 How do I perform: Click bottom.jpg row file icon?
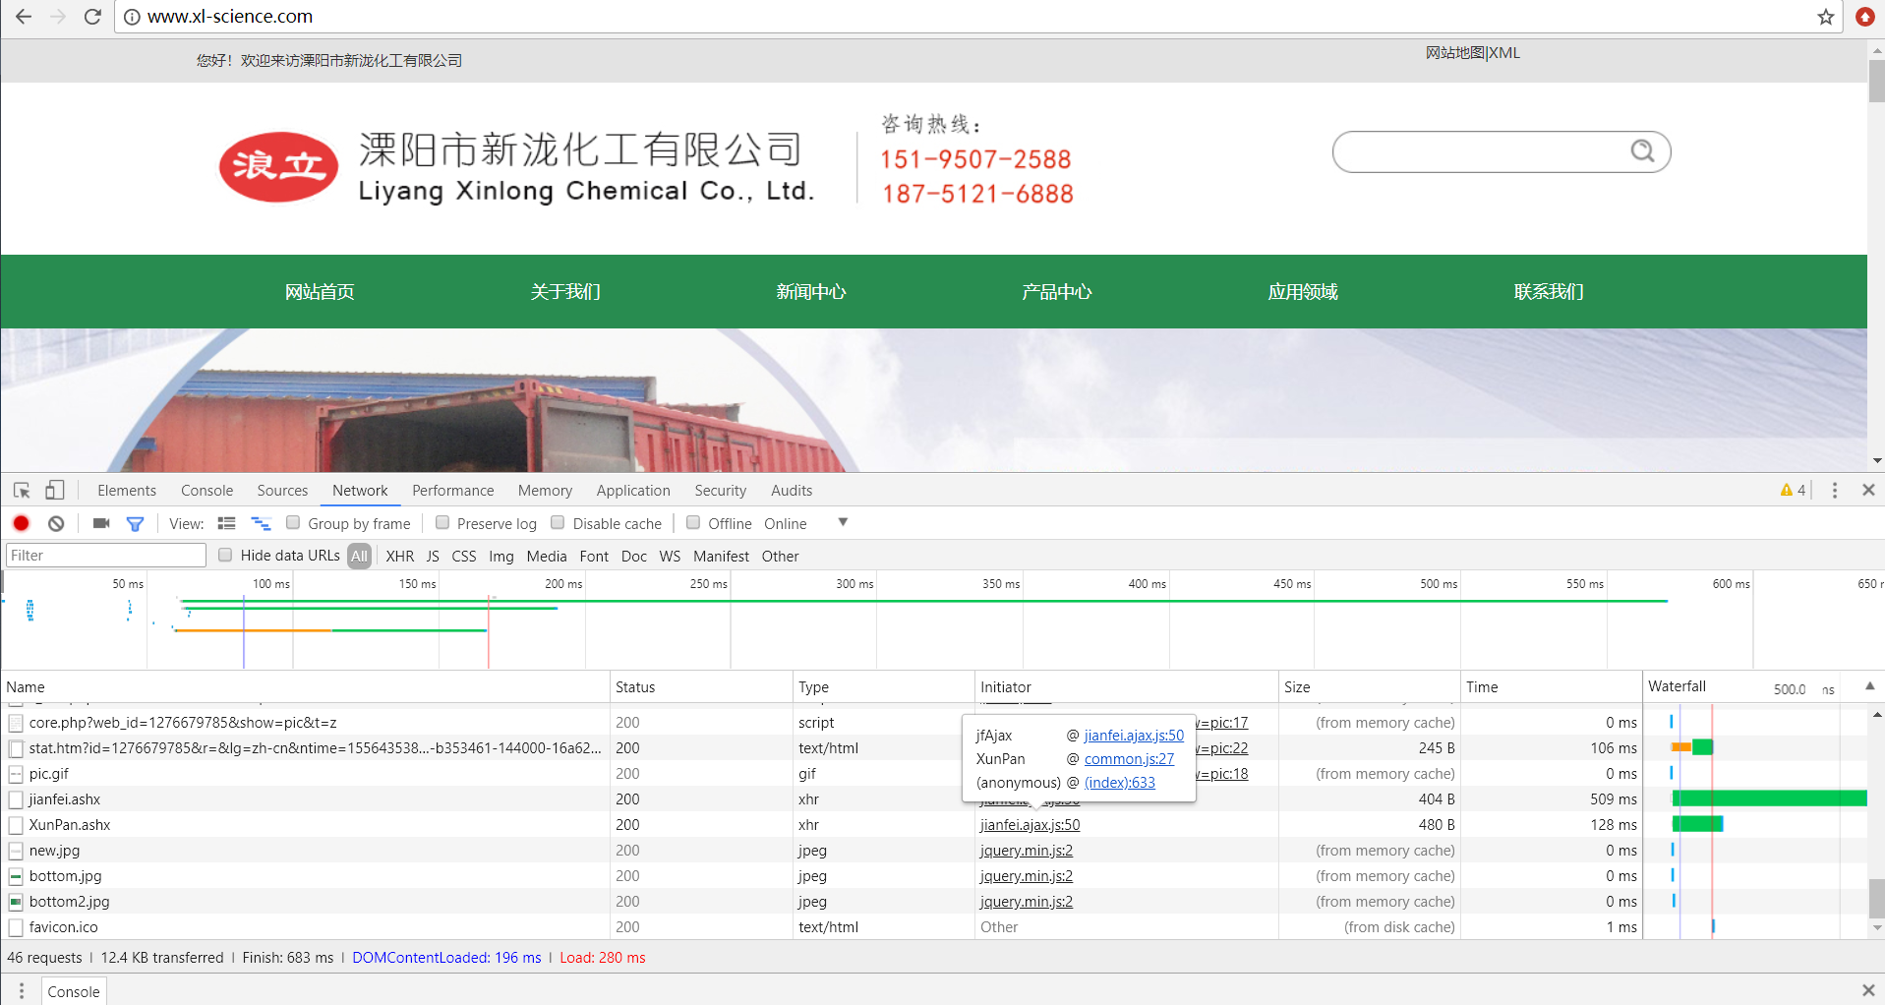click(x=16, y=876)
